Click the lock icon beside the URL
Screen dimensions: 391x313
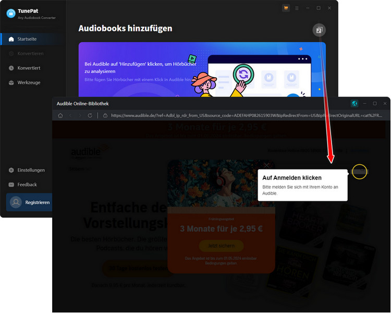(x=105, y=116)
